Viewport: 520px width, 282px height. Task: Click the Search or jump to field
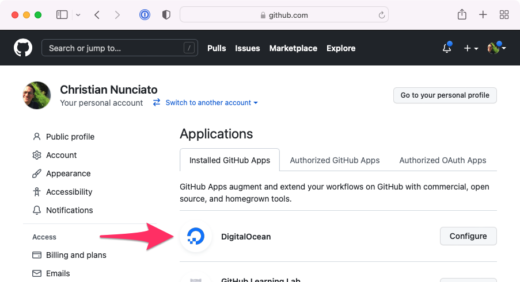pyautogui.click(x=120, y=48)
